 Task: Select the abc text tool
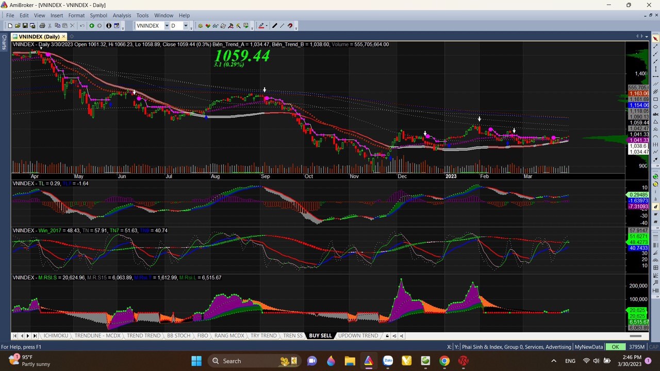pyautogui.click(x=655, y=114)
